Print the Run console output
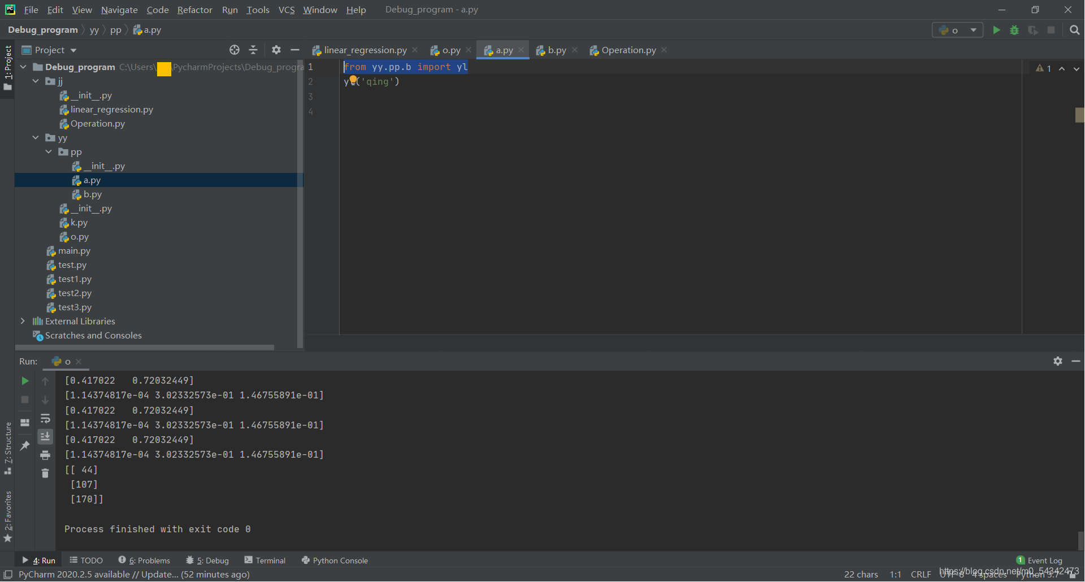1085x582 pixels. [x=45, y=455]
